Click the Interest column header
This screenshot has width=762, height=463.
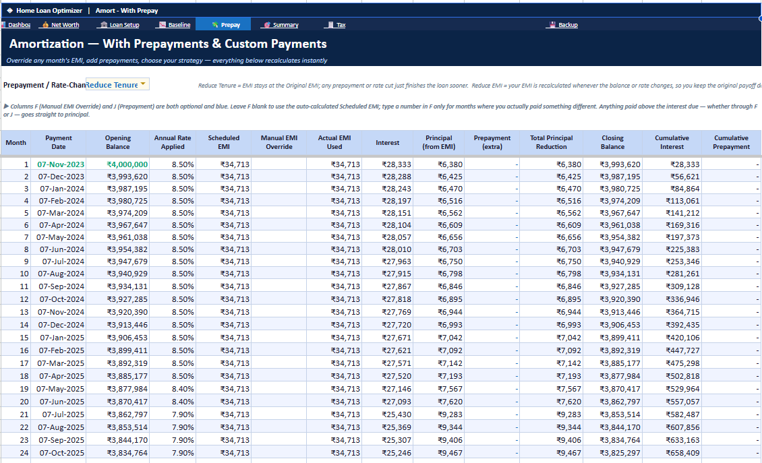[387, 143]
